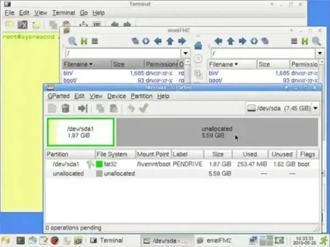Click the Undo last operation icon
This screenshot has width=330, height=247.
(x=131, y=108)
